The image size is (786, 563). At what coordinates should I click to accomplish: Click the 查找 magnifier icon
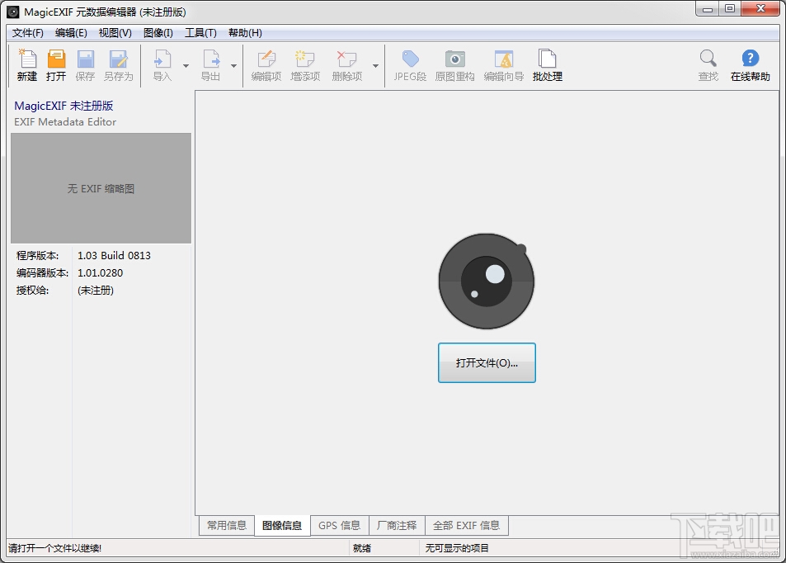708,65
